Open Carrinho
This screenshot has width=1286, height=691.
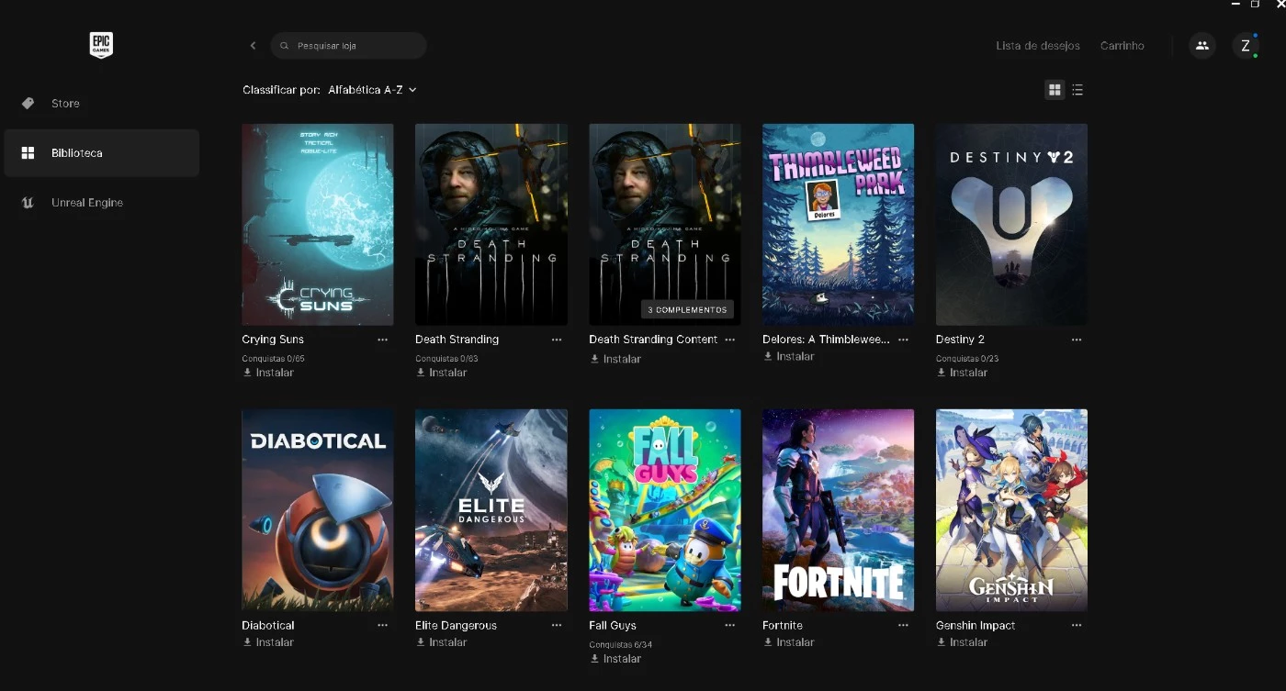tap(1122, 46)
